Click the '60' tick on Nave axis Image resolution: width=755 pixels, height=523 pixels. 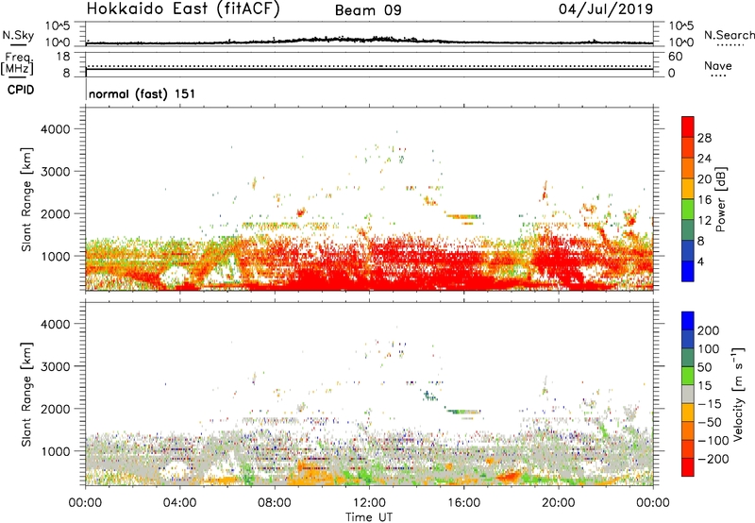tap(675, 57)
